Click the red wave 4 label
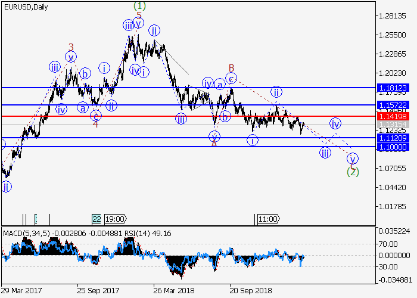The image size is (417, 298). click(95, 124)
